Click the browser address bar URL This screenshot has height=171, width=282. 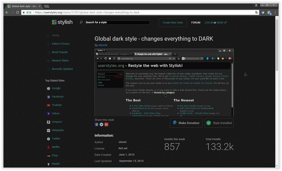[x=87, y=12]
